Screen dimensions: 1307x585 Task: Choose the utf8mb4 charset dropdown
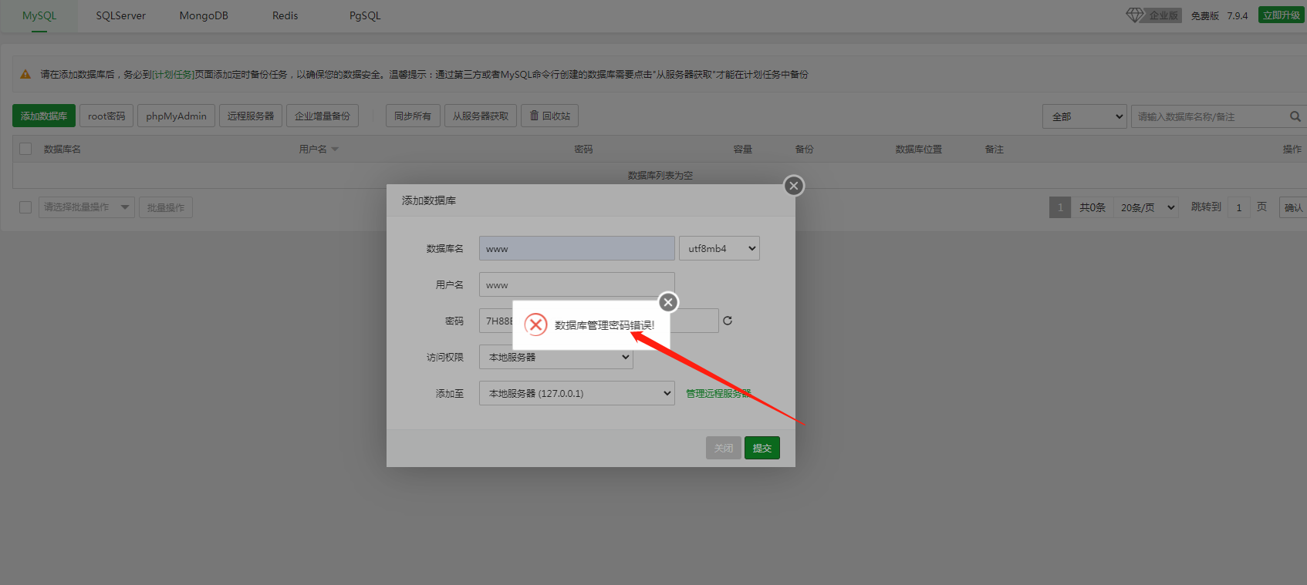(x=719, y=248)
